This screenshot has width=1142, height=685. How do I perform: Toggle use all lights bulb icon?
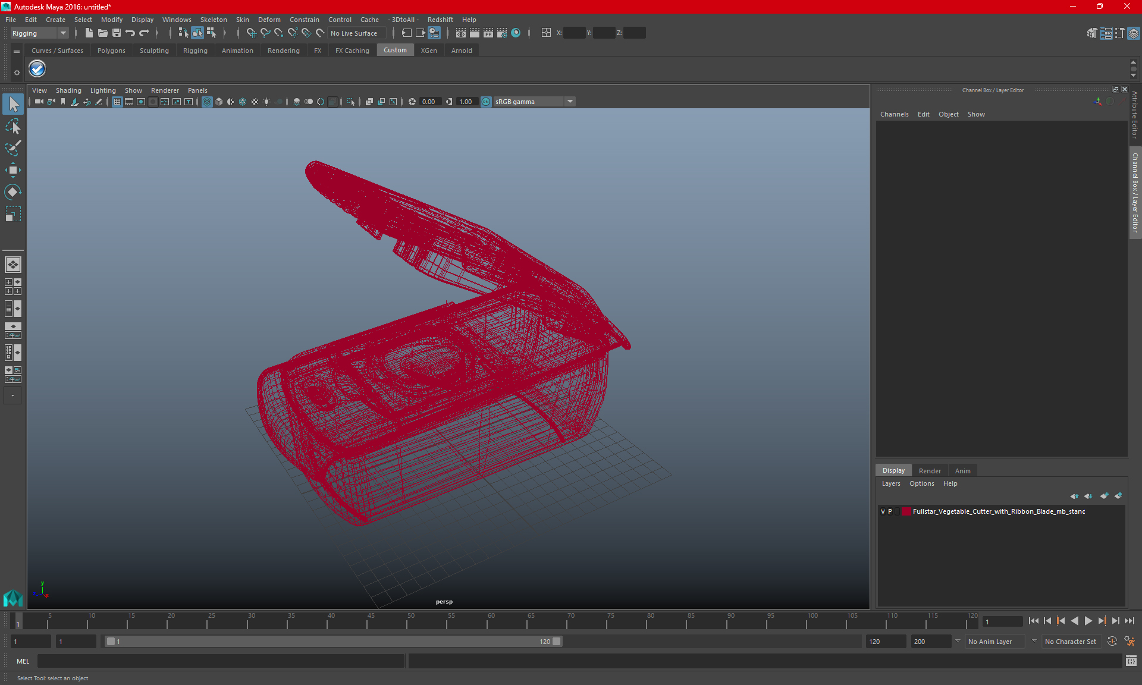(266, 102)
